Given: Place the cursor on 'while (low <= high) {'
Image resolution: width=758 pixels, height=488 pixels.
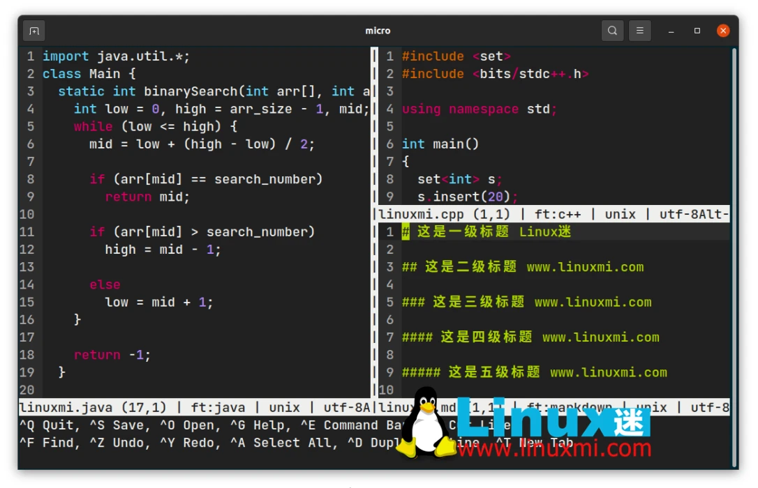Looking at the screenshot, I should [x=155, y=126].
